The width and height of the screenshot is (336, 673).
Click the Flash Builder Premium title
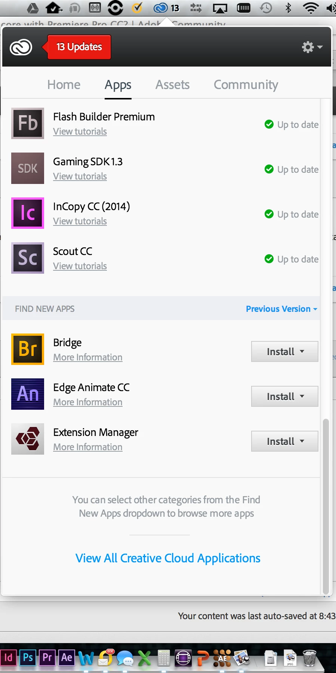point(104,117)
